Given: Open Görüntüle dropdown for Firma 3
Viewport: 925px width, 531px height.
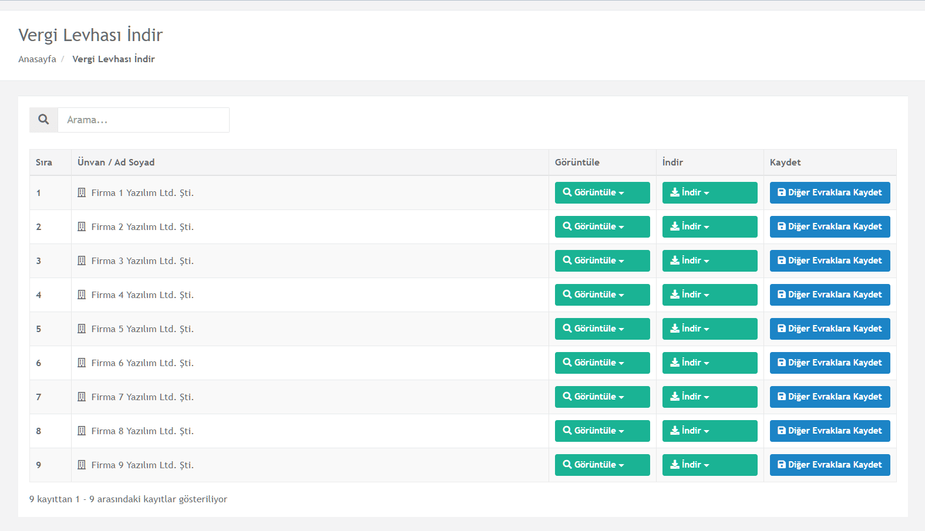Looking at the screenshot, I should pos(602,261).
